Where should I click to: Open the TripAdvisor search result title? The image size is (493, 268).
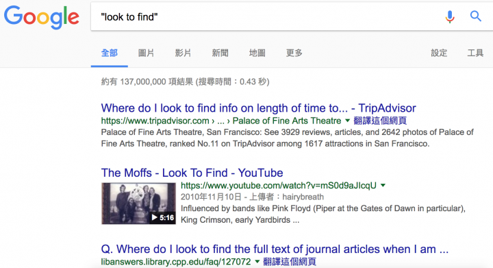258,108
